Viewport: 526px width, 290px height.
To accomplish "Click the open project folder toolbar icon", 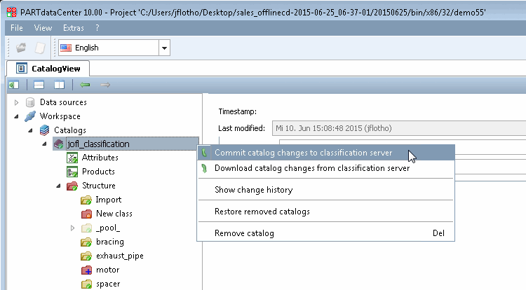I will pos(21,48).
